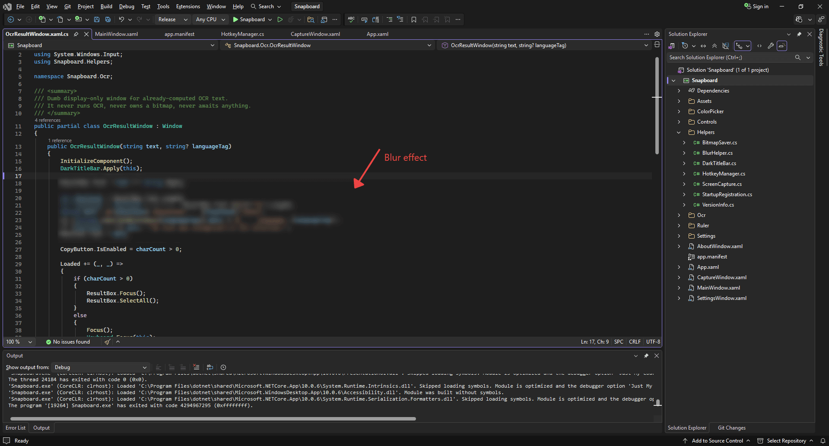Image resolution: width=829 pixels, height=446 pixels.
Task: Open the Extensions menu
Action: (188, 6)
